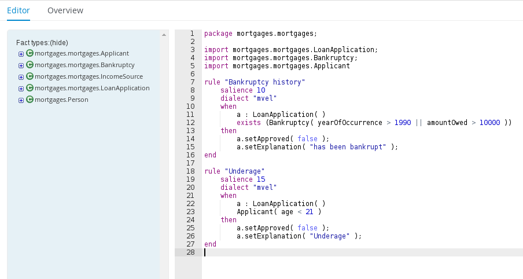Viewport: 523px width, 279px height.
Task: Click the green class icon beside mortgages.mortgages.IncomeSource
Action: [30, 76]
